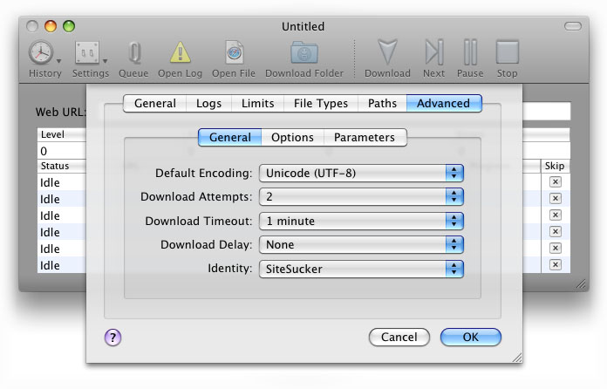Click the Settings toolbar icon
The width and height of the screenshot is (607, 389).
pos(87,53)
